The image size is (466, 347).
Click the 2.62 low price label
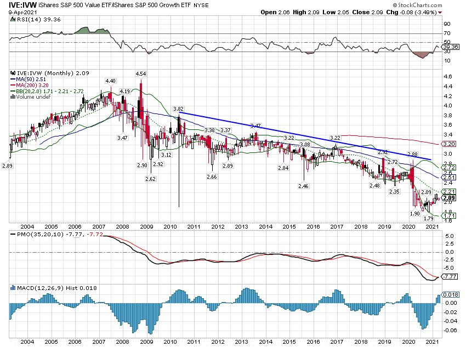151,179
